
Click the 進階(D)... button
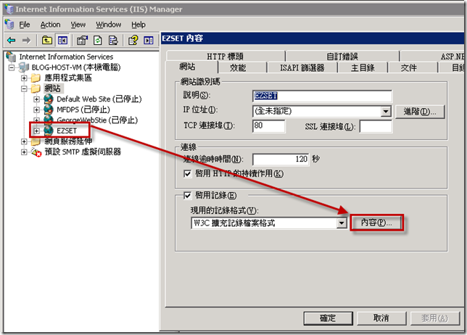(420, 112)
